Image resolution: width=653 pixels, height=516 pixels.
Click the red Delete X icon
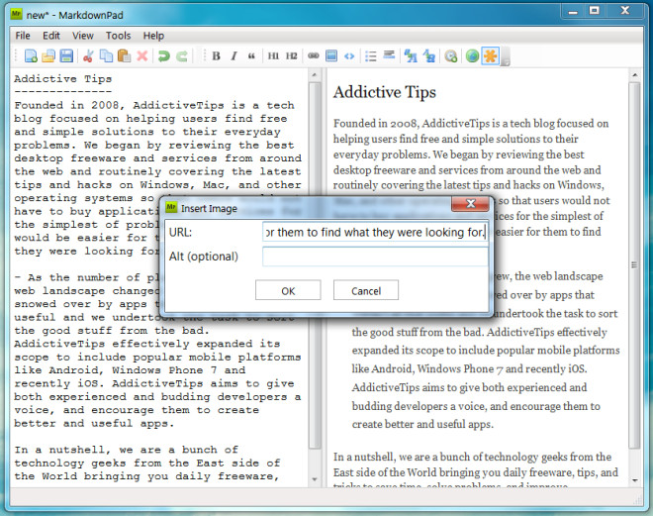coord(142,55)
